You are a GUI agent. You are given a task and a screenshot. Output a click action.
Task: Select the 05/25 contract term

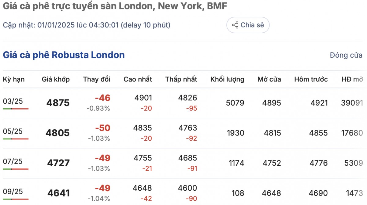pos(13,131)
